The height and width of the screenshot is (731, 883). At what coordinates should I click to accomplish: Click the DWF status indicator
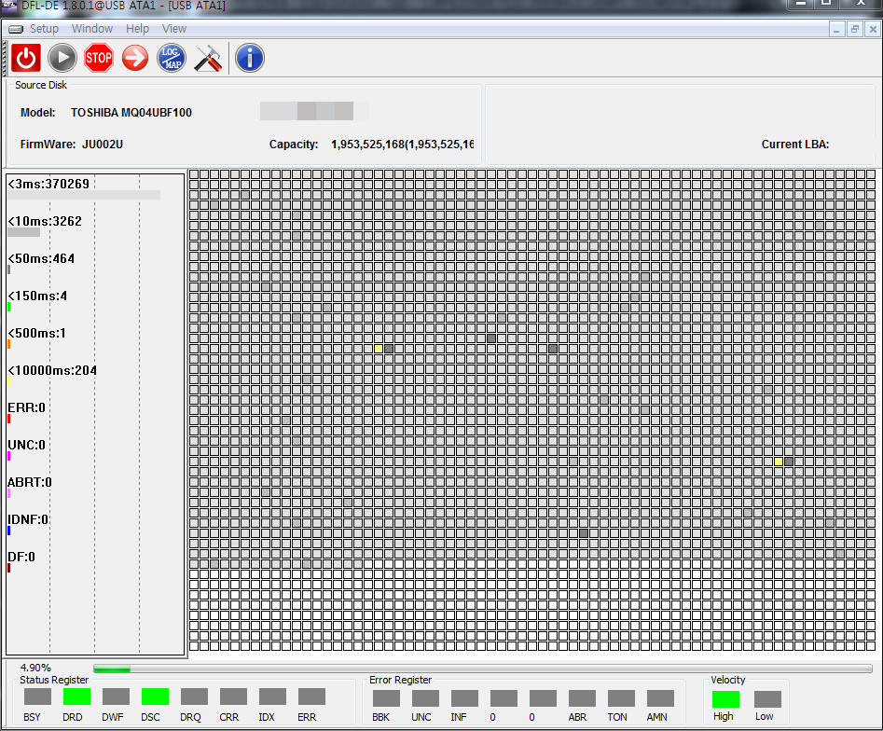[116, 697]
